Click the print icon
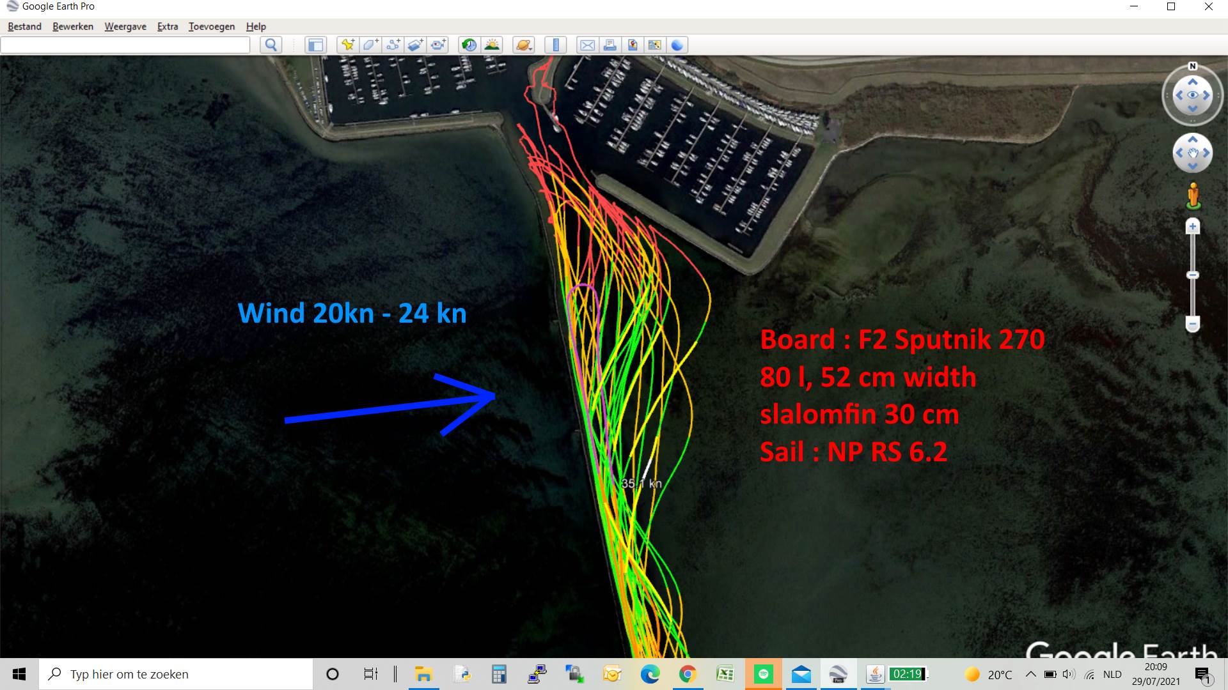 (610, 45)
